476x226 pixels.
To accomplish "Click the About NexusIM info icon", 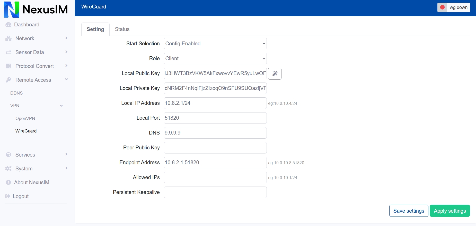I will [x=8, y=182].
